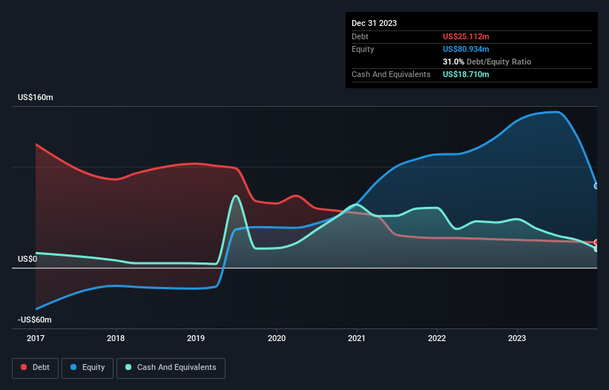Click the 2021 x-axis label
The width and height of the screenshot is (609, 390).
pyautogui.click(x=357, y=338)
